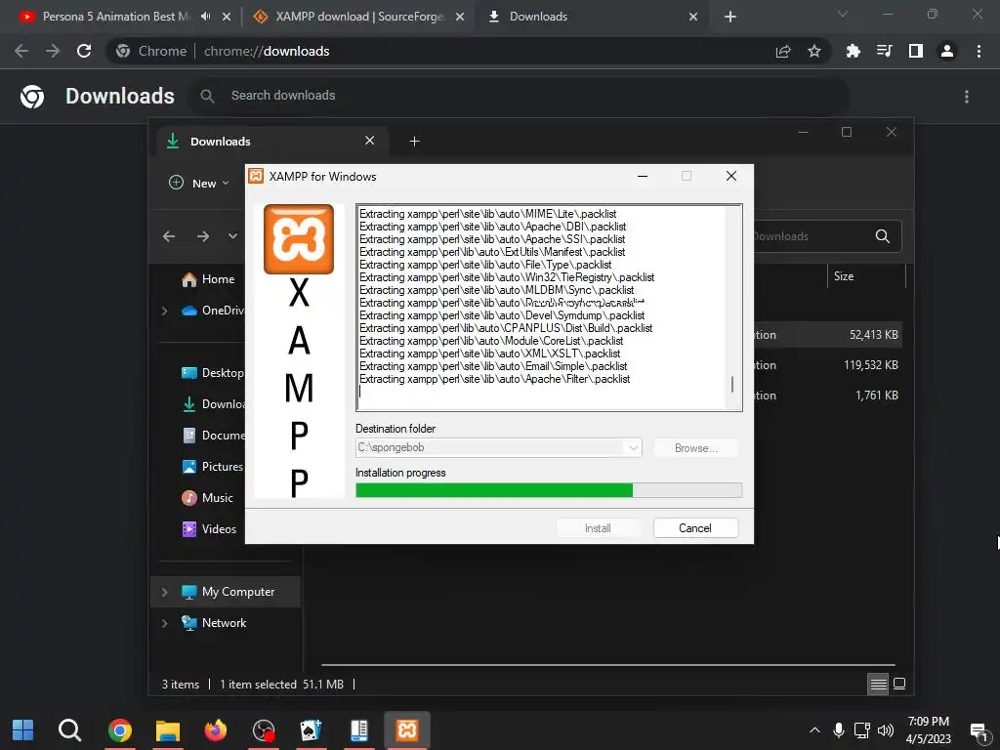Select the File Explorer Downloads tab
Screen dimensions: 1000x750
pos(271,142)
